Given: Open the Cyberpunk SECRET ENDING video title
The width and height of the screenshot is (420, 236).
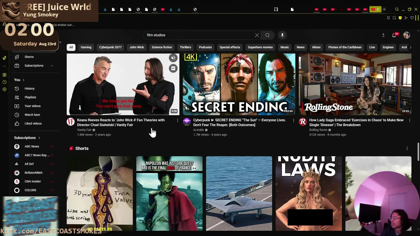Looking at the screenshot, I should click(x=240, y=123).
